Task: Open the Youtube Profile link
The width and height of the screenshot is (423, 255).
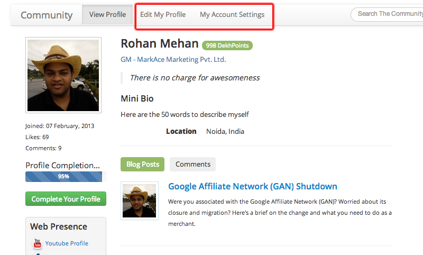Action: pos(67,243)
